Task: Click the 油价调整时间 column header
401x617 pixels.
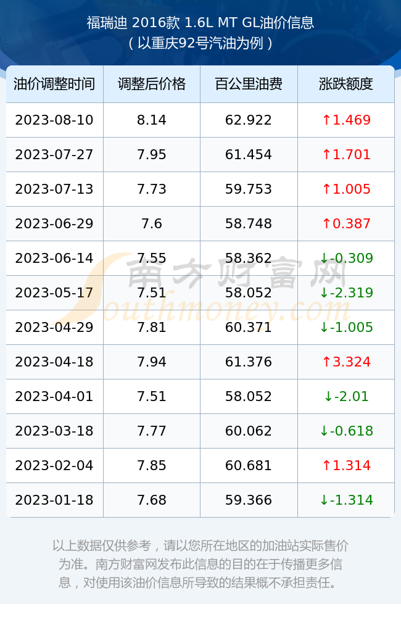Action: coord(54,84)
